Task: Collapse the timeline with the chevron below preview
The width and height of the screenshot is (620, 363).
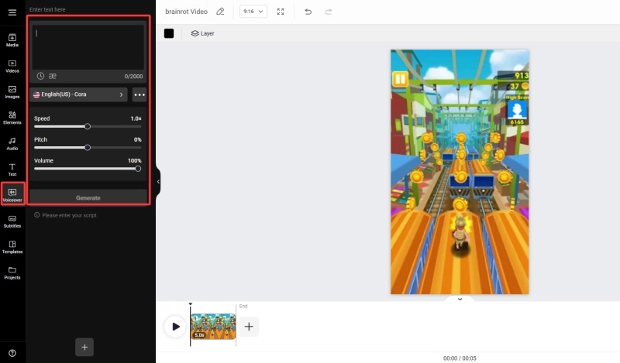Action: (460, 299)
